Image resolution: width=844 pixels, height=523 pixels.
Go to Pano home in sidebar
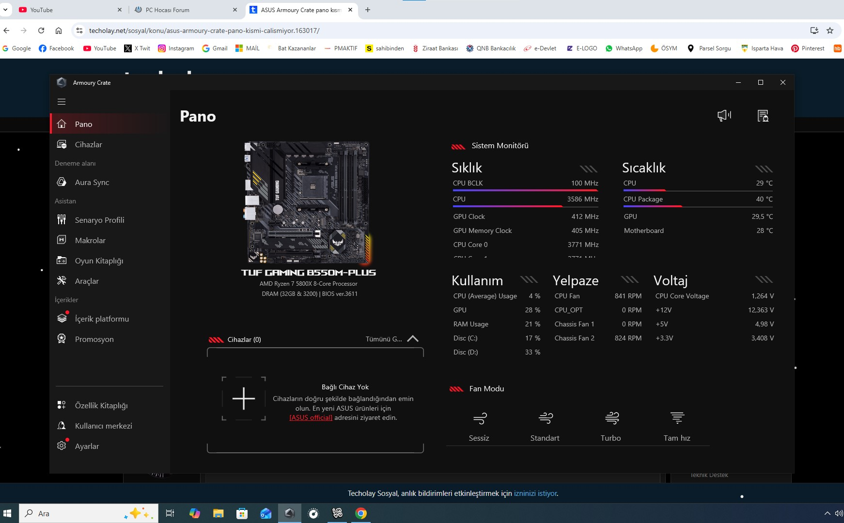click(109, 124)
